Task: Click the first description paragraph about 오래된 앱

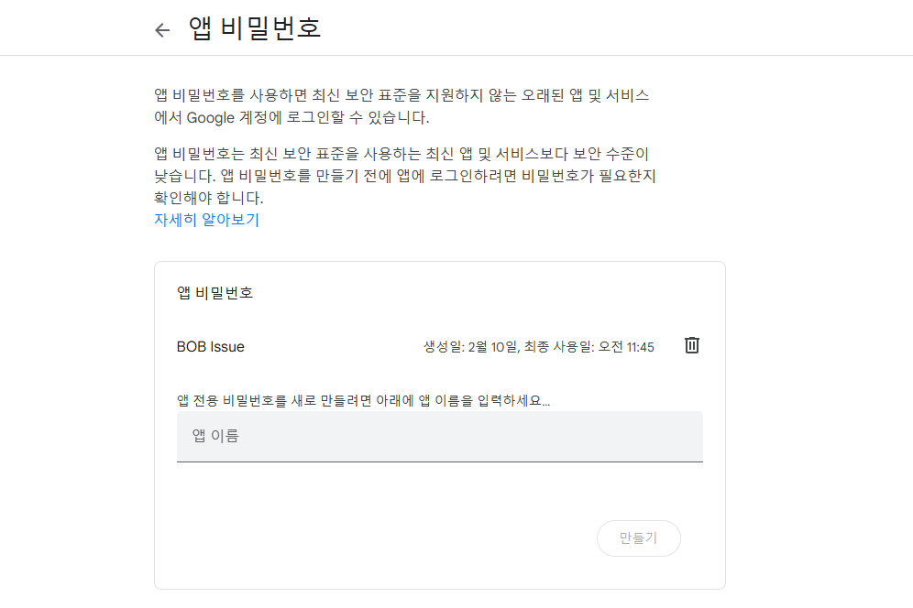Action: [401, 106]
